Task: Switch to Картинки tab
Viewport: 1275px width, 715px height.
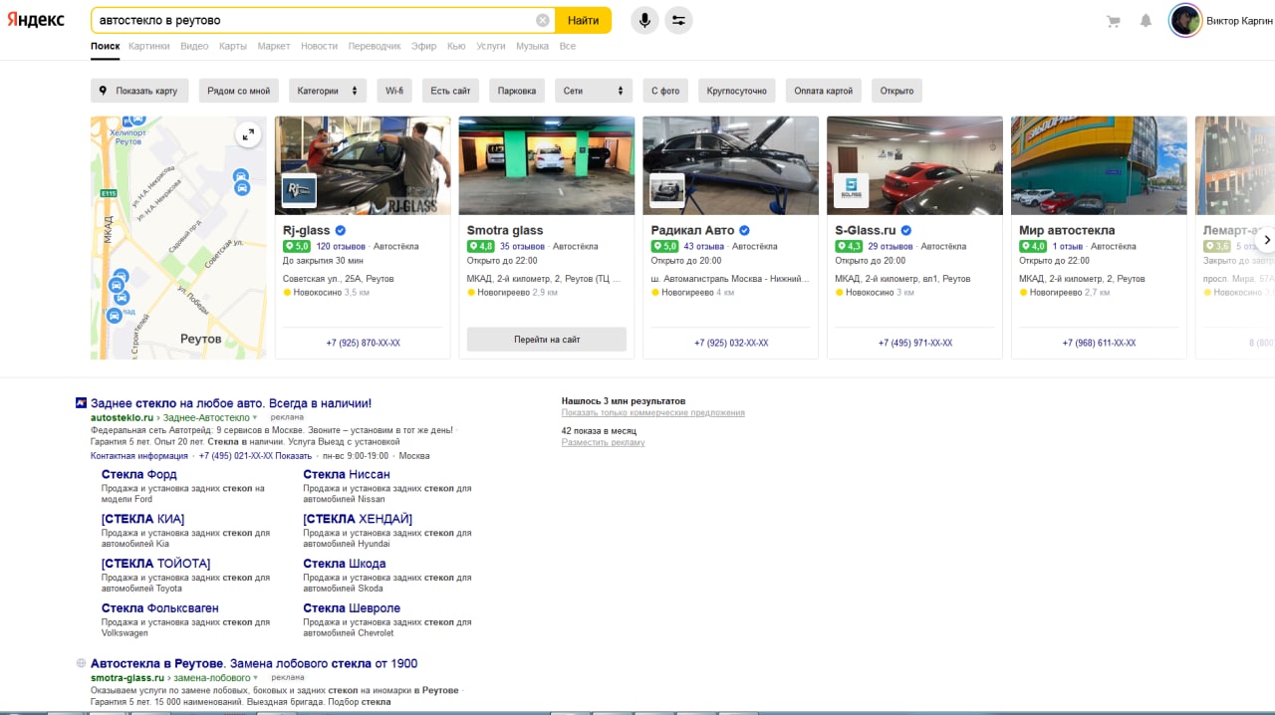Action: click(x=149, y=46)
